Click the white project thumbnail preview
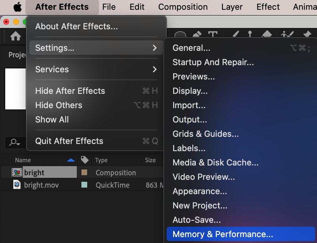The height and width of the screenshot is (243, 317). [x=15, y=89]
